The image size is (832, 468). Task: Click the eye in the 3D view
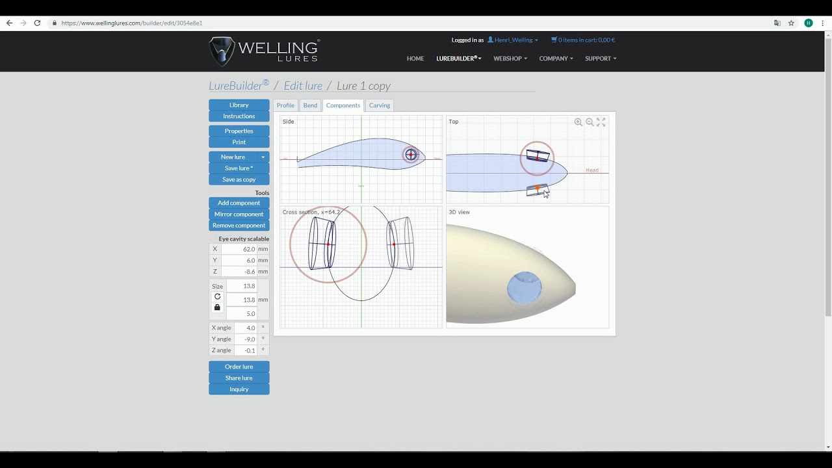[524, 288]
